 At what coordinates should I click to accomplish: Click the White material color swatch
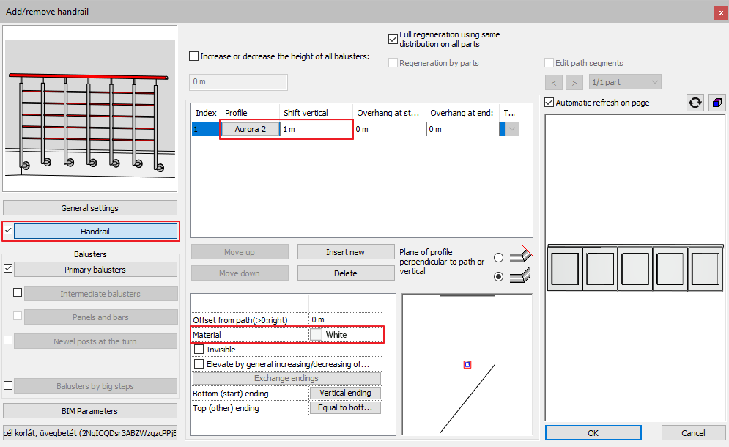pos(316,335)
